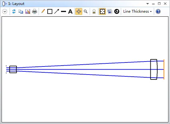Open the title bar window options arrow

coord(148,4)
